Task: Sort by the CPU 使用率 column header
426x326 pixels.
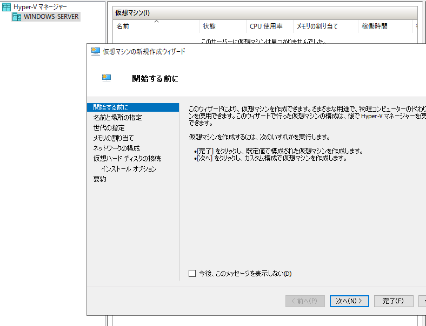Action: click(x=270, y=26)
